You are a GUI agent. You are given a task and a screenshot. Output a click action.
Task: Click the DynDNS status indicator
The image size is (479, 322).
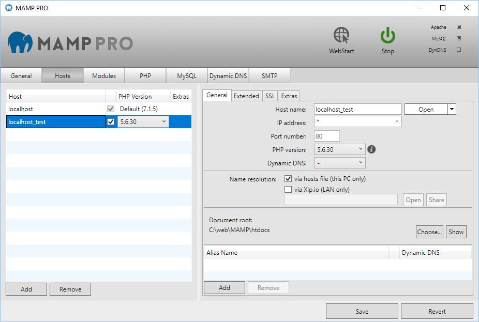(x=458, y=50)
